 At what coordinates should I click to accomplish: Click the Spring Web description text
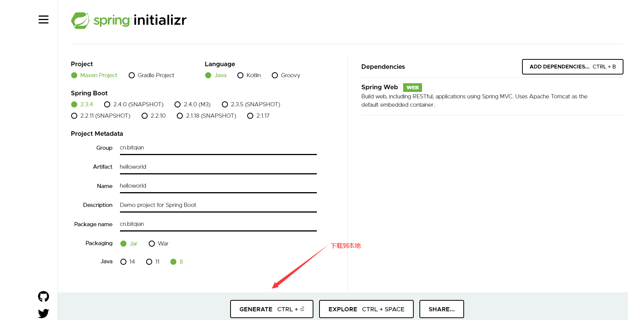tap(474, 101)
